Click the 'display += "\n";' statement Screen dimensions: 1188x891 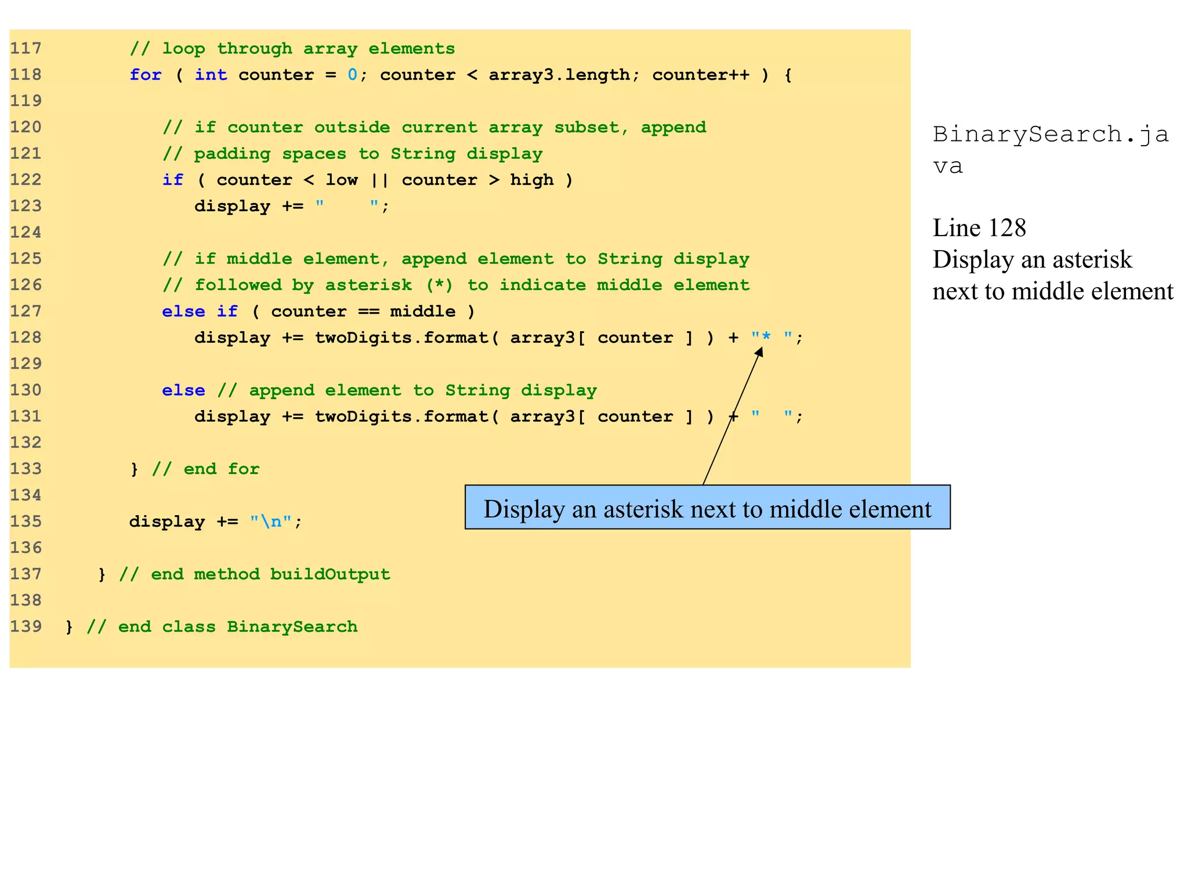tap(216, 521)
